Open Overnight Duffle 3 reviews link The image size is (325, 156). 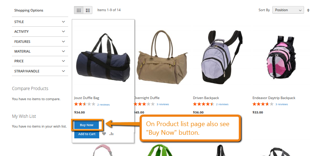point(163,104)
